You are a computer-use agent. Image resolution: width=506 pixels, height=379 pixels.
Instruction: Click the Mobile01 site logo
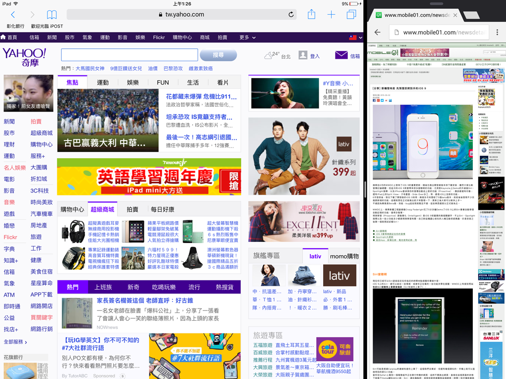(x=383, y=52)
